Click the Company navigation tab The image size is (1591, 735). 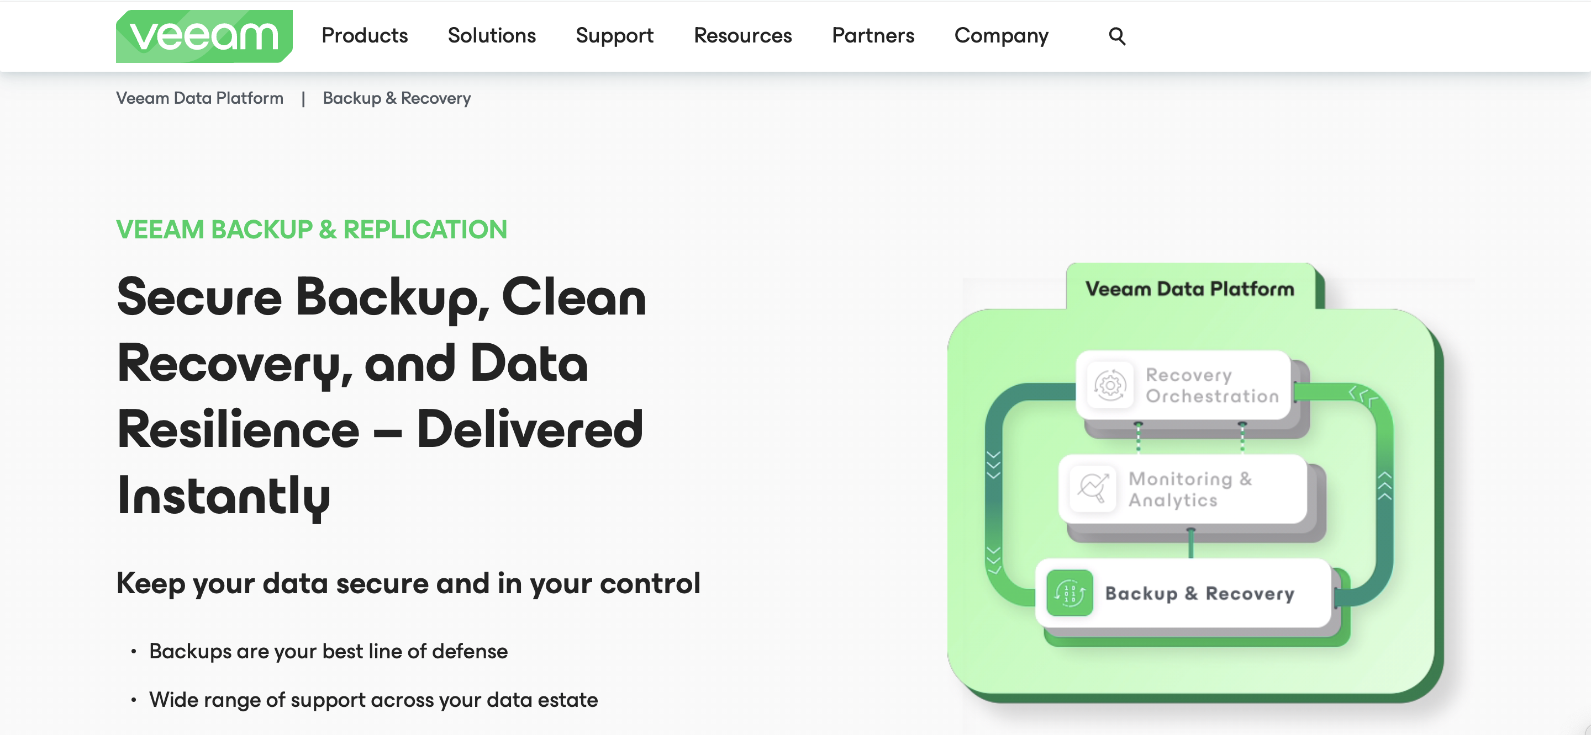1000,36
